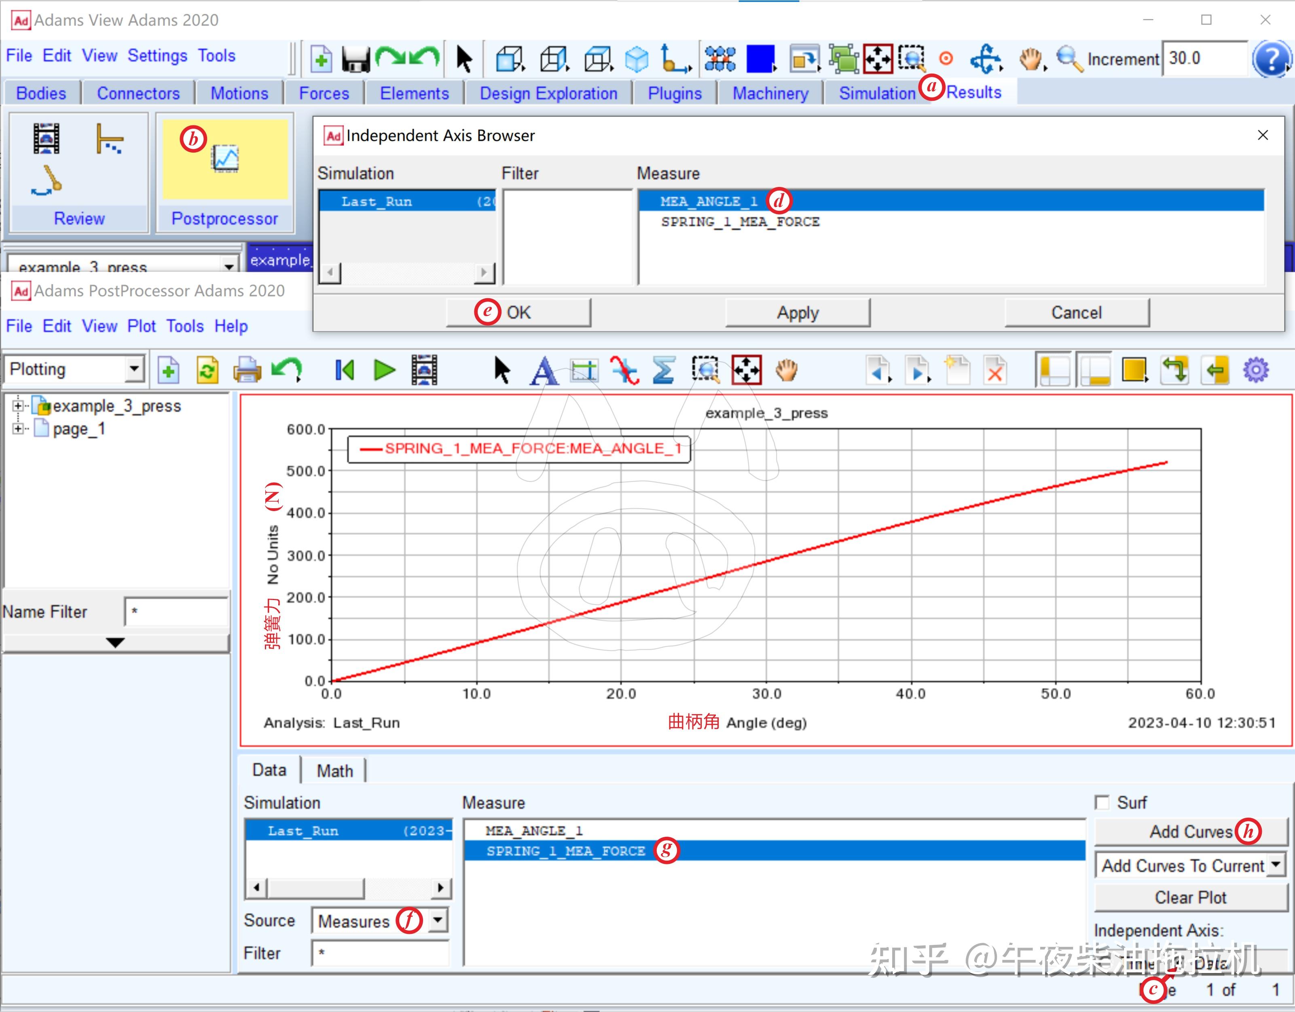1295x1012 pixels.
Task: Open the Source Measures dropdown
Action: 438,921
